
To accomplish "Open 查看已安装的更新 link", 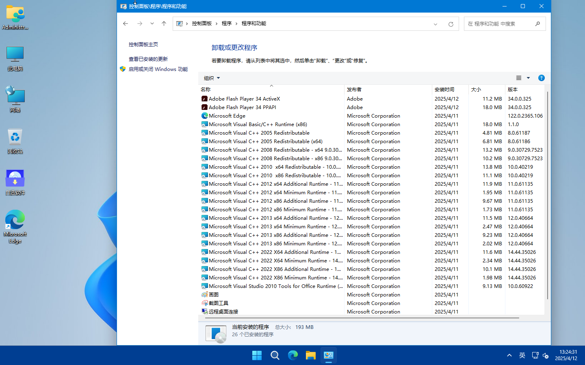I will [x=148, y=59].
